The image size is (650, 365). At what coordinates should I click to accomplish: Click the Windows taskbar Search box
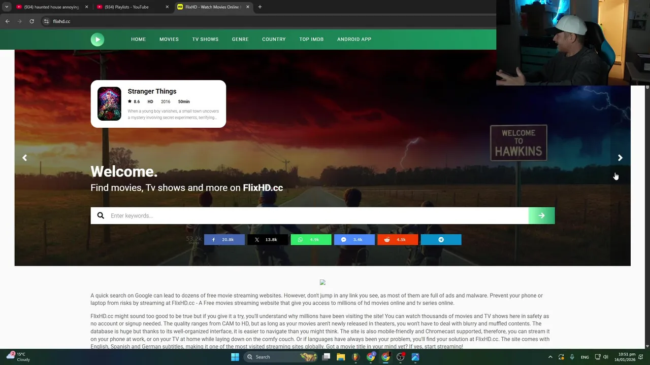[280, 357]
